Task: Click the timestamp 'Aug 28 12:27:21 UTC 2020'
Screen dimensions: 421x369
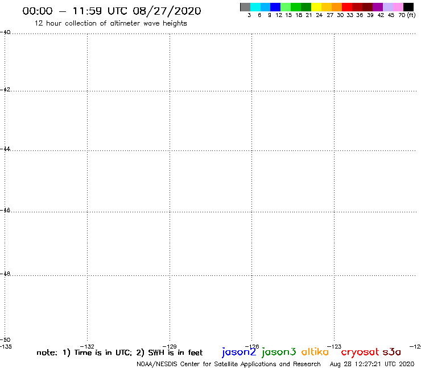Action: coord(372,364)
